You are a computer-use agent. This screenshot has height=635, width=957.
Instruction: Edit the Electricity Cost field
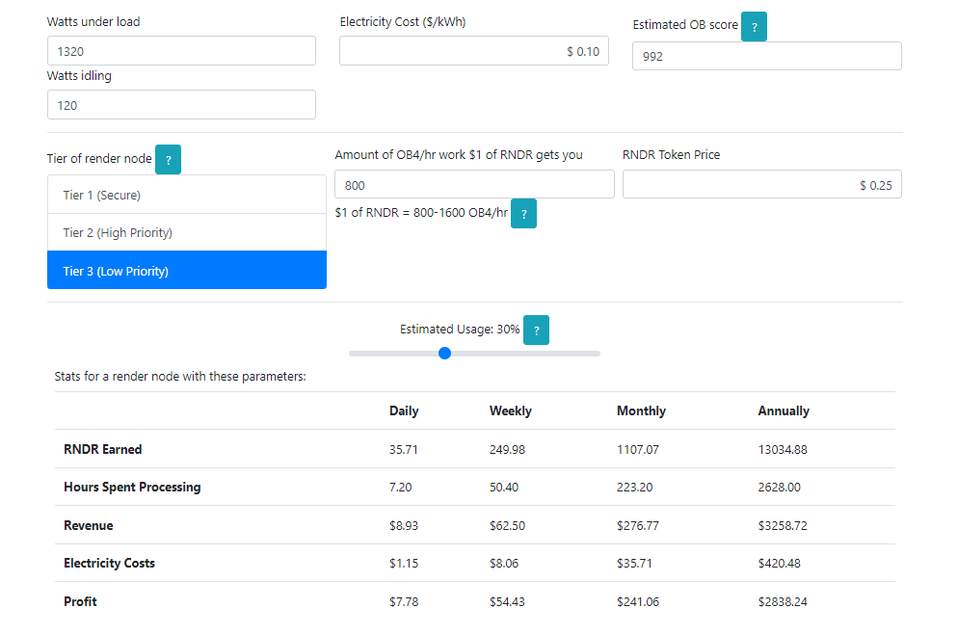(x=474, y=51)
